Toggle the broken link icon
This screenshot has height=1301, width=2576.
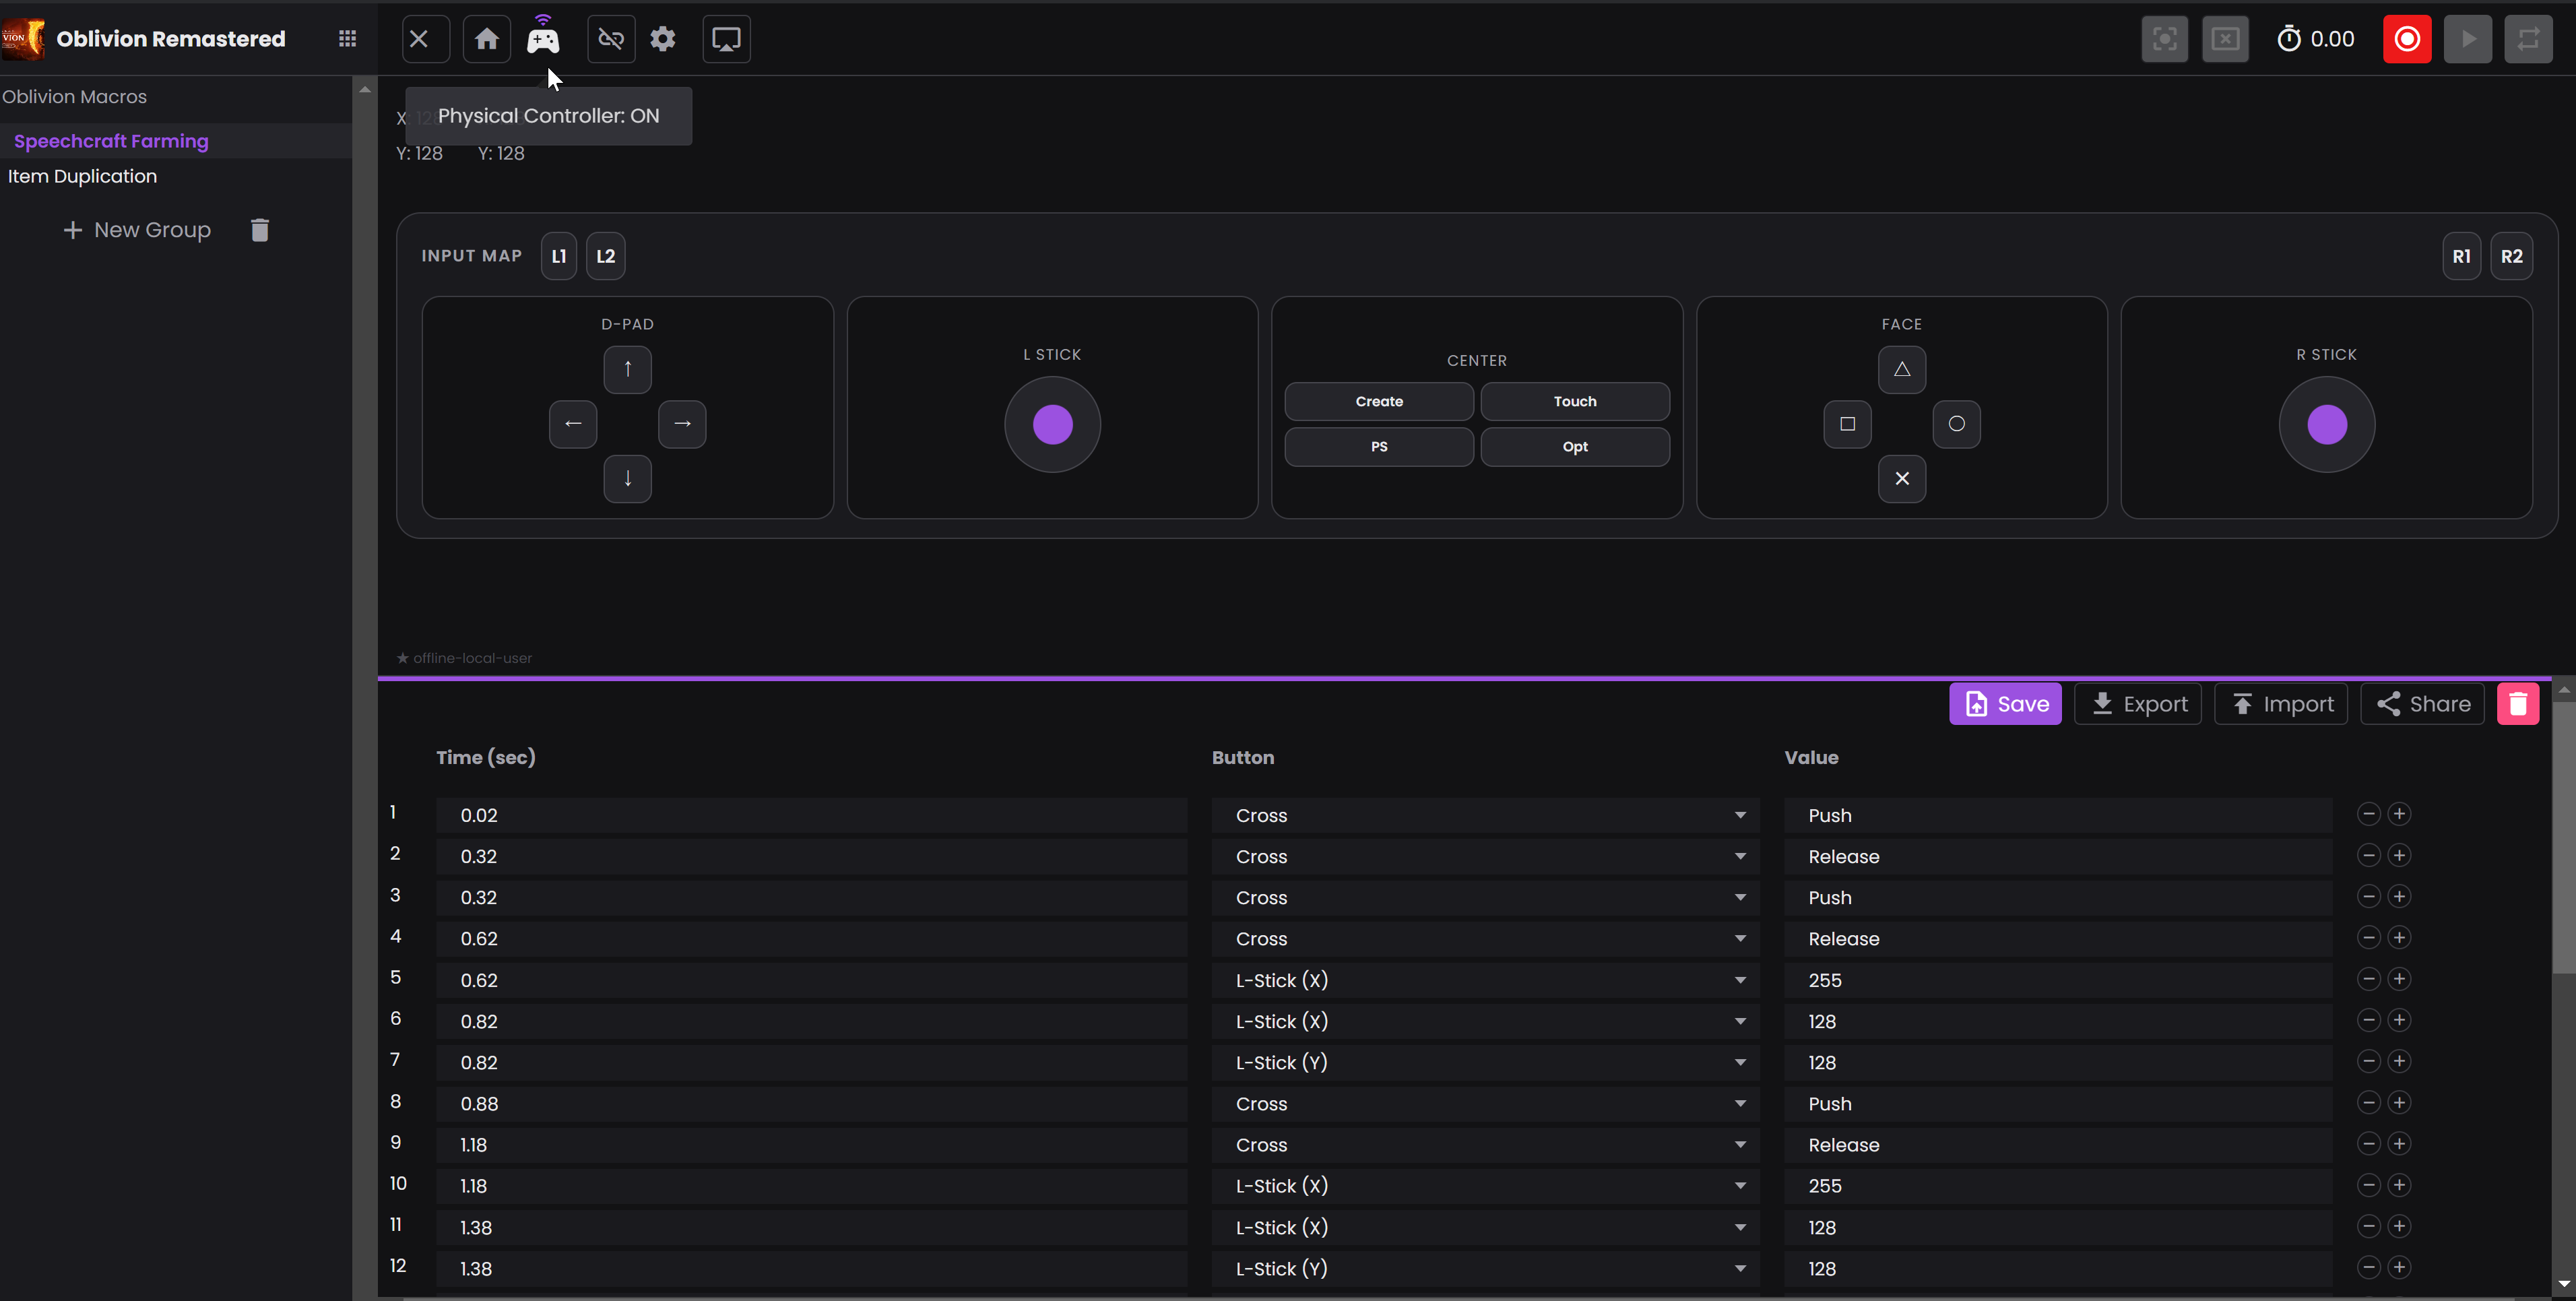(x=611, y=39)
